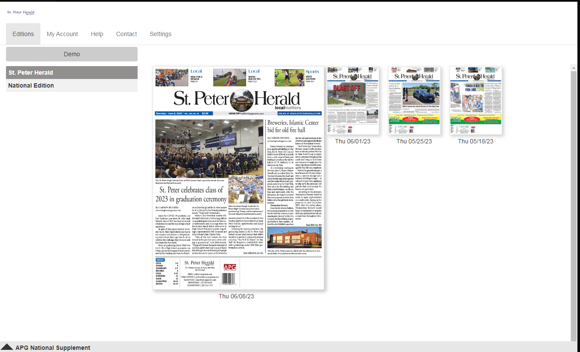Click the Thu 06/01/23 date link

pos(353,141)
